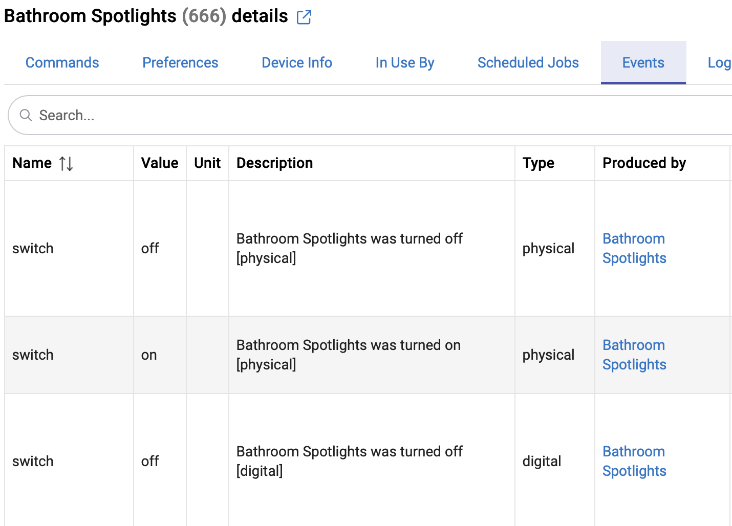Open Bathroom Spotlights link in first row
Image resolution: width=732 pixels, height=526 pixels.
[x=634, y=248]
